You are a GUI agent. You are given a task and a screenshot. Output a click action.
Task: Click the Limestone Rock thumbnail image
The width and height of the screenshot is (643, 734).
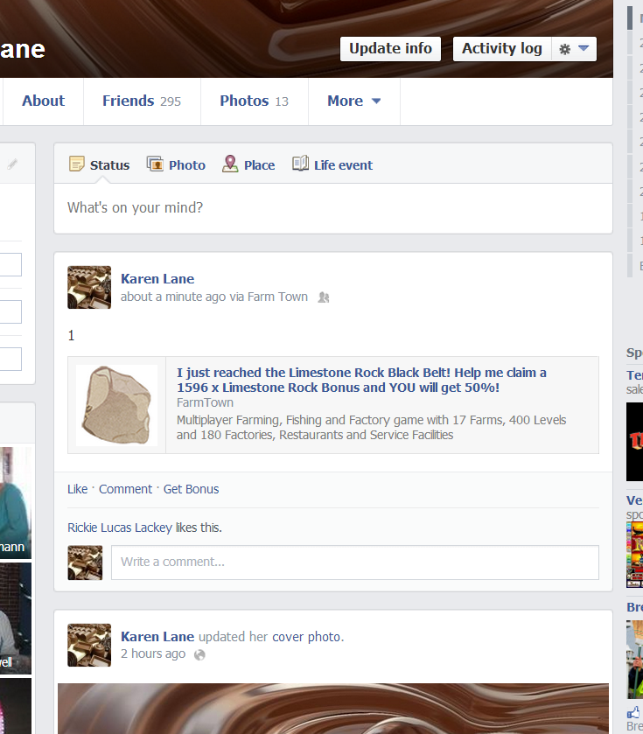coord(116,405)
